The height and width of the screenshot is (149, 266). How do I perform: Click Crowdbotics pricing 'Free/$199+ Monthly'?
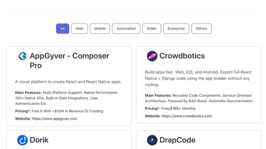point(178,108)
